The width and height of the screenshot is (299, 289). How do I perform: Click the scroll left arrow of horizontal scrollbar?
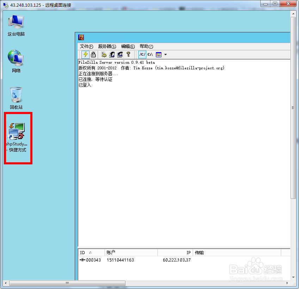tap(6, 283)
